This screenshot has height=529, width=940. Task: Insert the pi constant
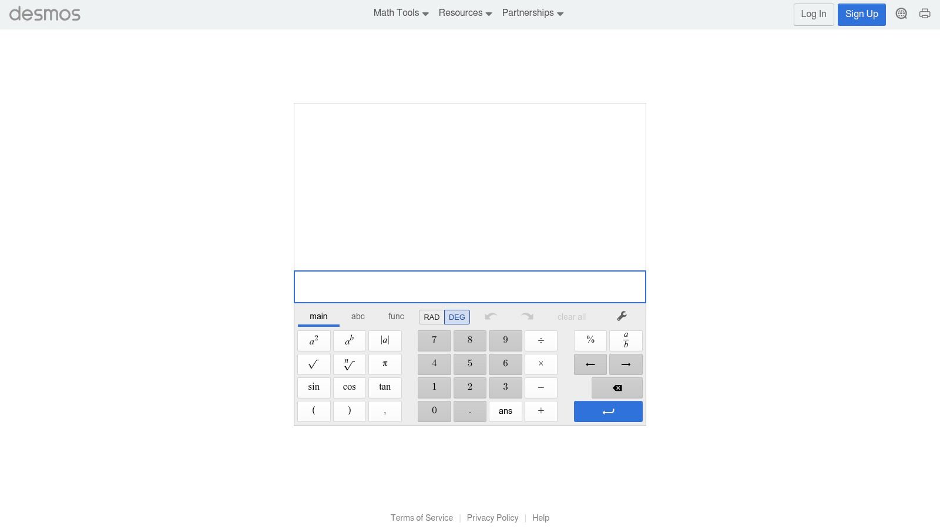click(385, 364)
